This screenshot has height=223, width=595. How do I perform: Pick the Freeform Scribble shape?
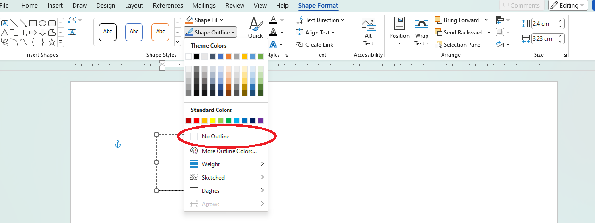point(4,42)
